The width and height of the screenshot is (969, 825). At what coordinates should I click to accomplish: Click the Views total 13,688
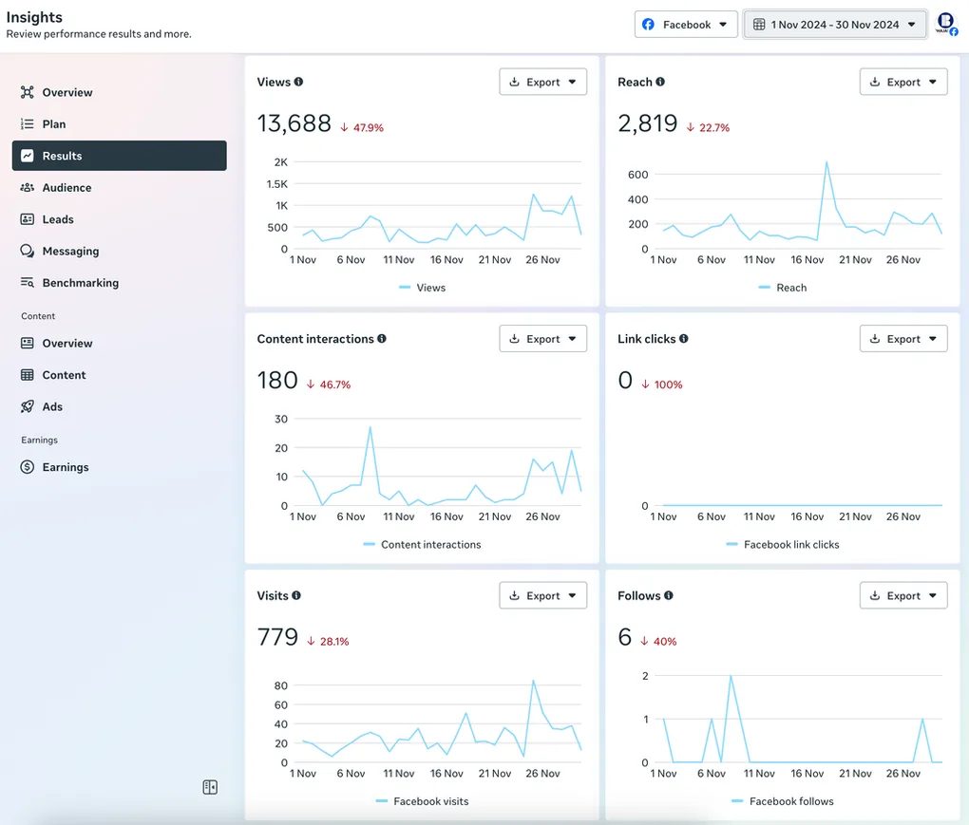[x=294, y=123]
